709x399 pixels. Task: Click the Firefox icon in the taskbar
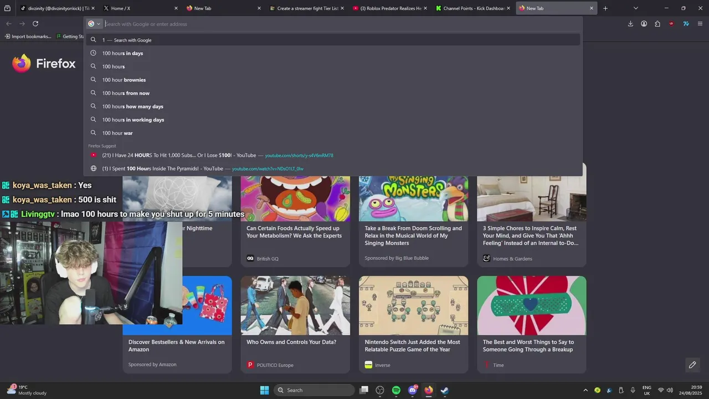(x=429, y=390)
